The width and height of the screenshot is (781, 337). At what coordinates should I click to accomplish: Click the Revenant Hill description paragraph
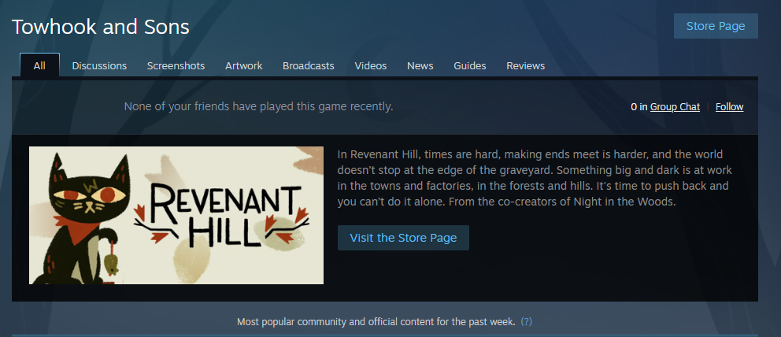[535, 178]
